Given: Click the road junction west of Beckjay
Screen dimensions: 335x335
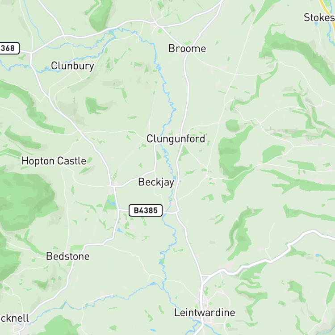Looking at the screenshot, I should click(112, 186).
